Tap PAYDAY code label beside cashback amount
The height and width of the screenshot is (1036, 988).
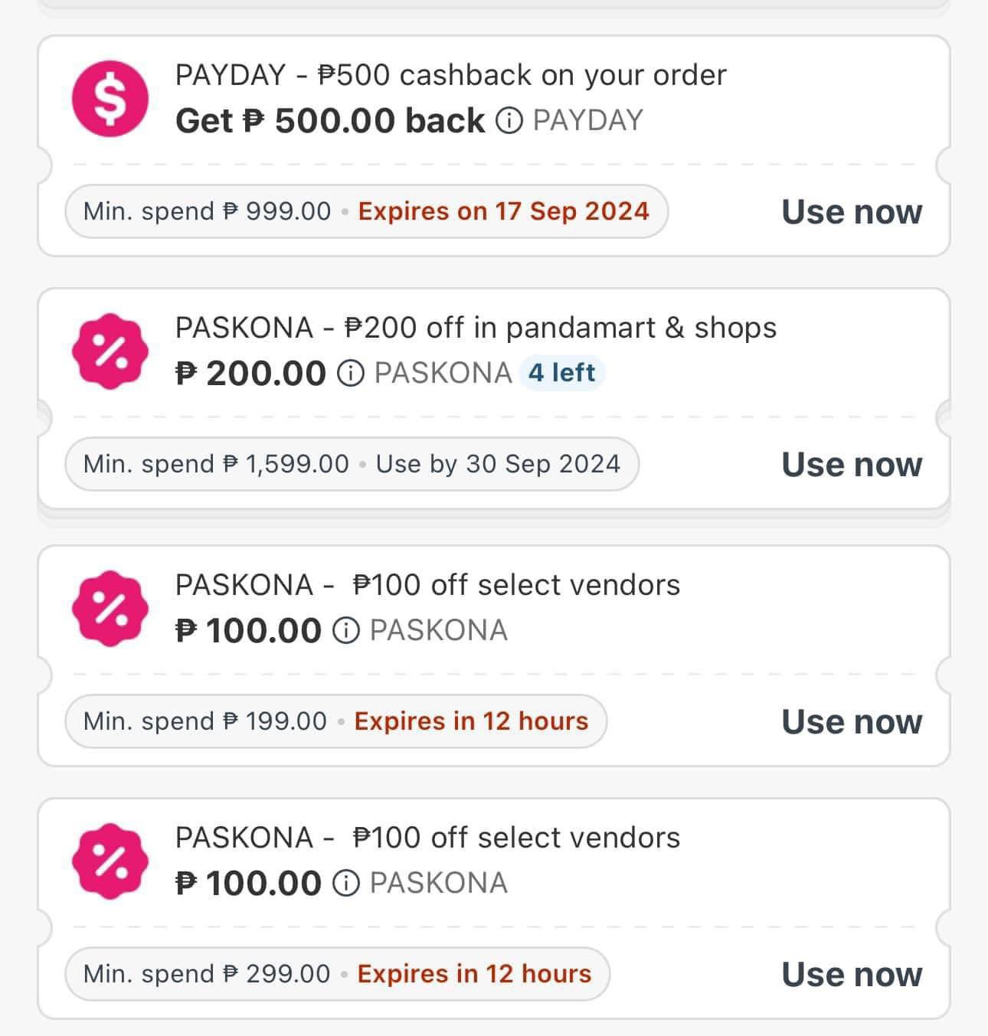(x=588, y=121)
